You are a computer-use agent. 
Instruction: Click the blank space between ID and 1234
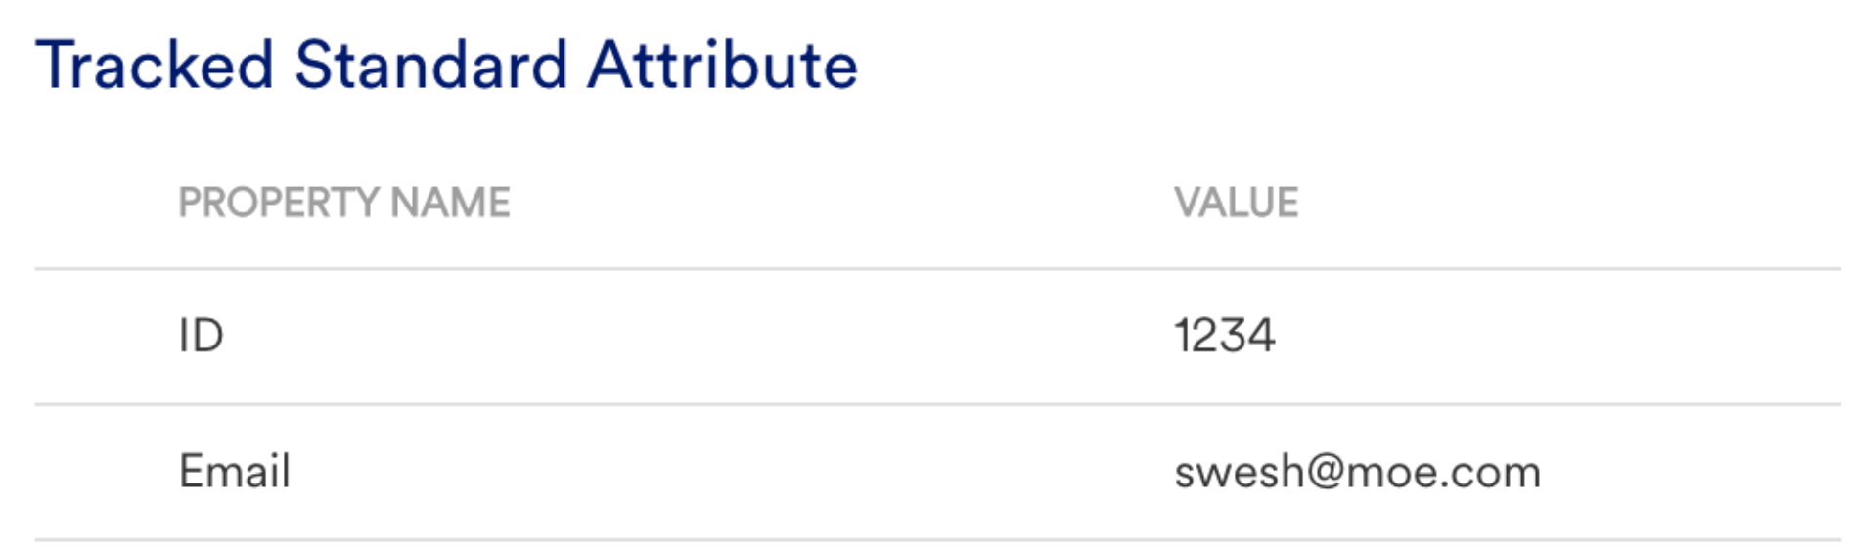tap(685, 336)
